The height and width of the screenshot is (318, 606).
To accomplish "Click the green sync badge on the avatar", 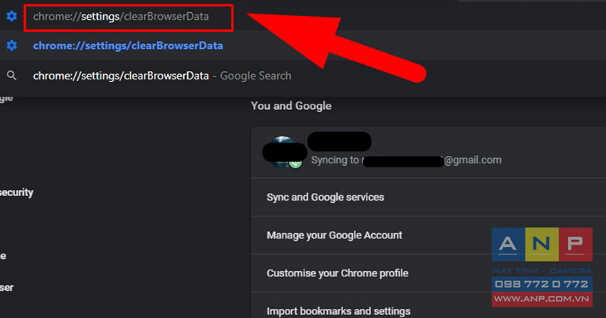I will [295, 164].
